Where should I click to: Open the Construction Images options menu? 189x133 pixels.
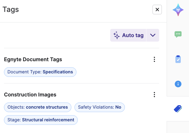pyautogui.click(x=154, y=95)
